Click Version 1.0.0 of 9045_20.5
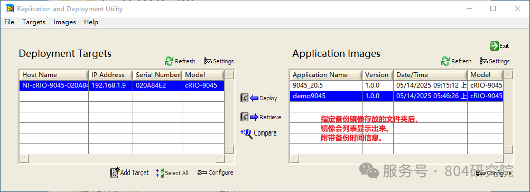Viewport: 530px width, 192px height. pos(378,85)
